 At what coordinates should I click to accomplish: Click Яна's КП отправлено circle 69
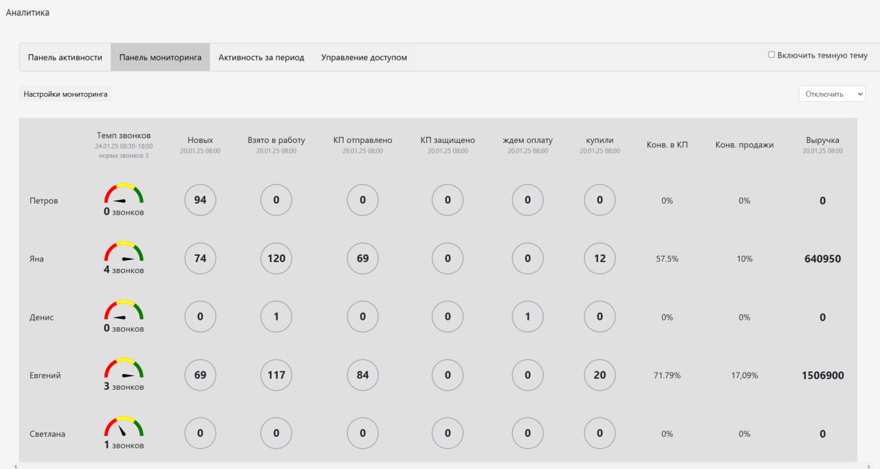click(x=362, y=259)
